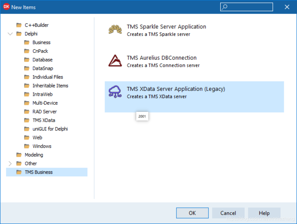297x224 pixels.
Task: Click the Windows folder icon
Action: tap(27, 146)
